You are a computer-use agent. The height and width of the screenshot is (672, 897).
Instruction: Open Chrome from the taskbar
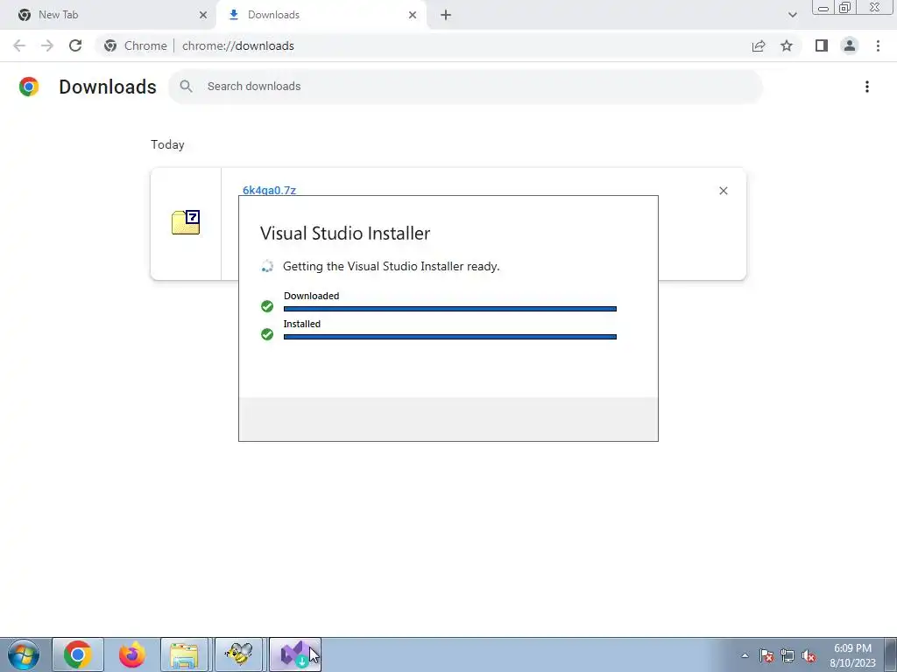(x=78, y=654)
